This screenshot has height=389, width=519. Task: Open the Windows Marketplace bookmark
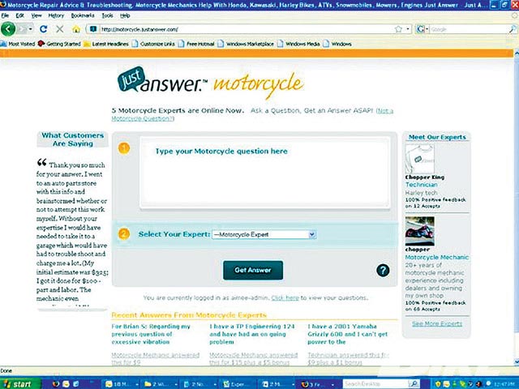[246, 44]
